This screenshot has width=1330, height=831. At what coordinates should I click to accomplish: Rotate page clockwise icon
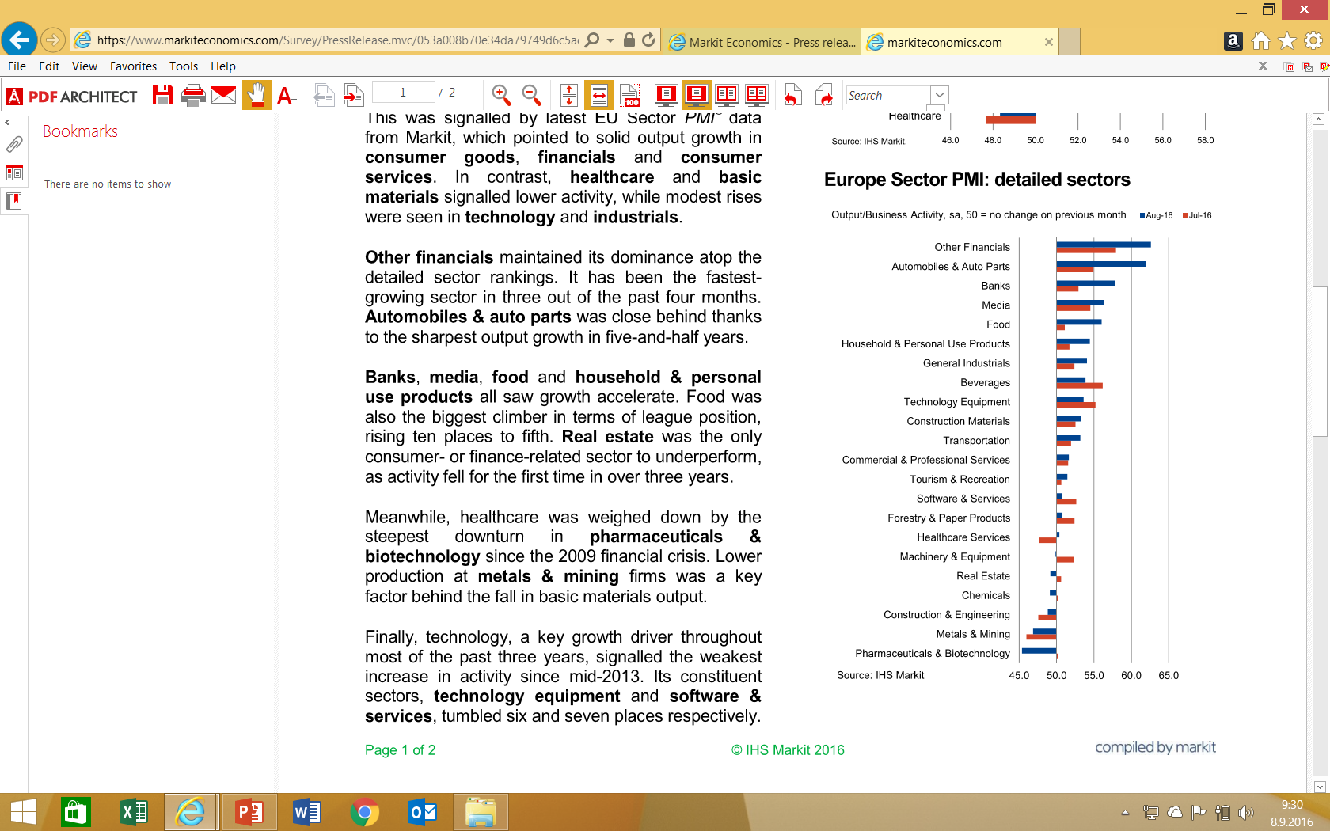click(824, 95)
